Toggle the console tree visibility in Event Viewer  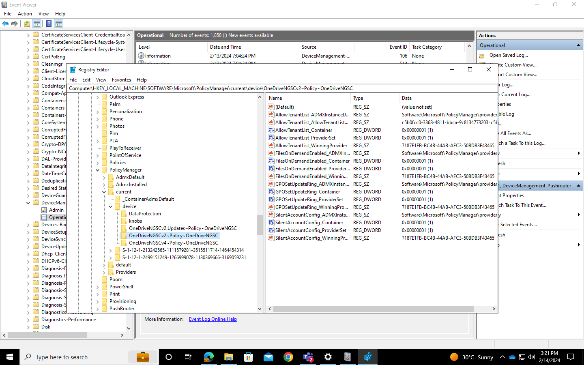click(37, 24)
